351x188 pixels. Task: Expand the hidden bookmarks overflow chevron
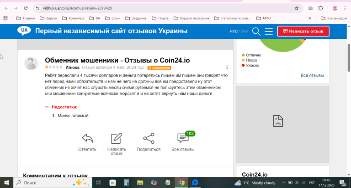coord(310,18)
